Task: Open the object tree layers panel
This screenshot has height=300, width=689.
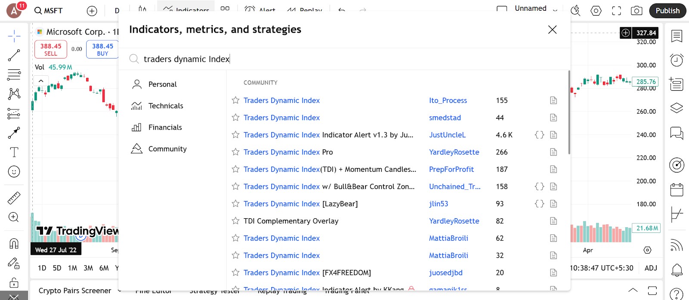Action: click(x=677, y=108)
